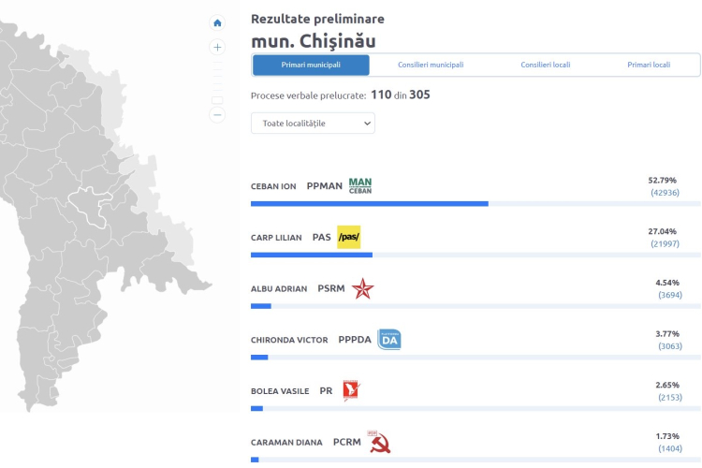The image size is (702, 468).
Task: Click candidate name CEBAN ION
Action: [x=273, y=186]
